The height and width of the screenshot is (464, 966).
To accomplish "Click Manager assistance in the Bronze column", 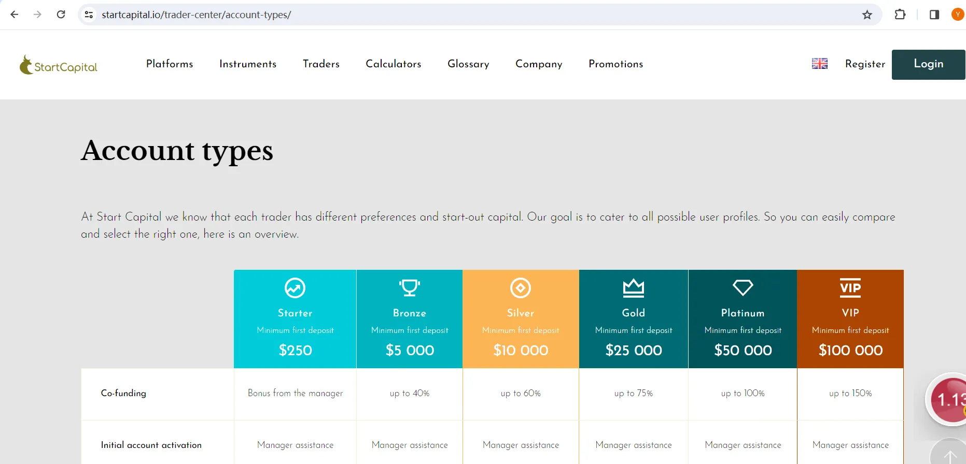I will [410, 445].
